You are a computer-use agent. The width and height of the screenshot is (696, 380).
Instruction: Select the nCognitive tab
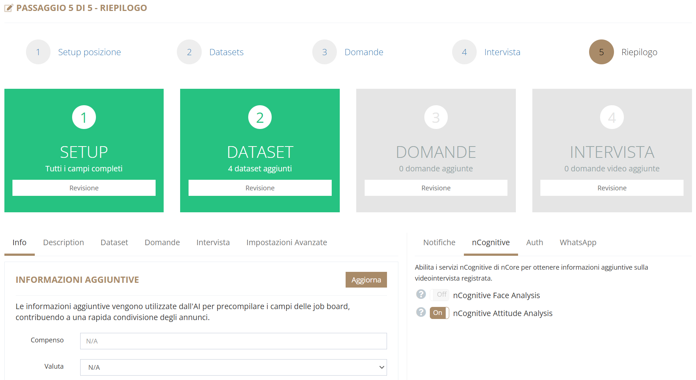(x=491, y=243)
